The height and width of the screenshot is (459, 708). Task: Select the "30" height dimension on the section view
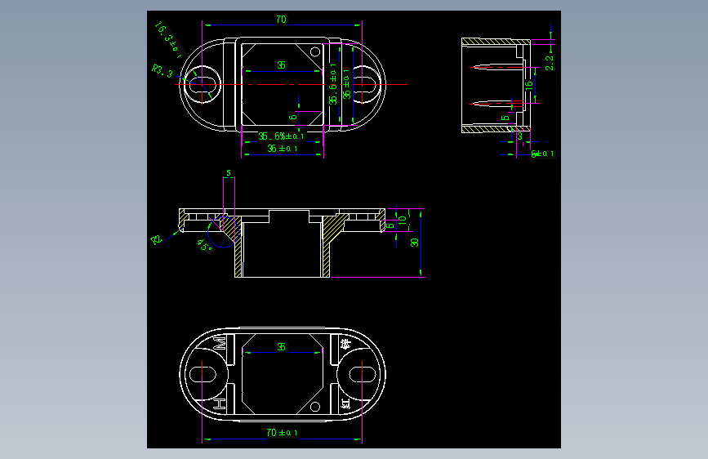(415, 243)
